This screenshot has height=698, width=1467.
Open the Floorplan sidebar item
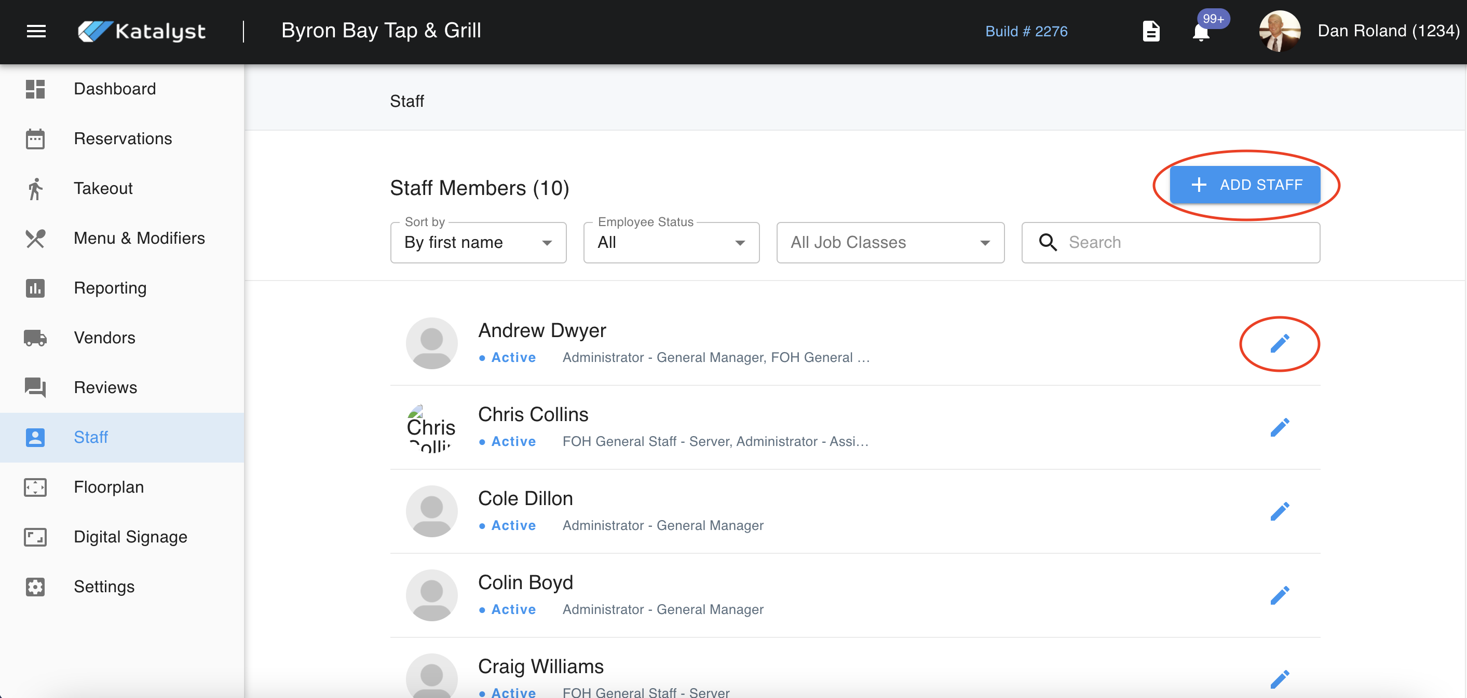coord(109,487)
